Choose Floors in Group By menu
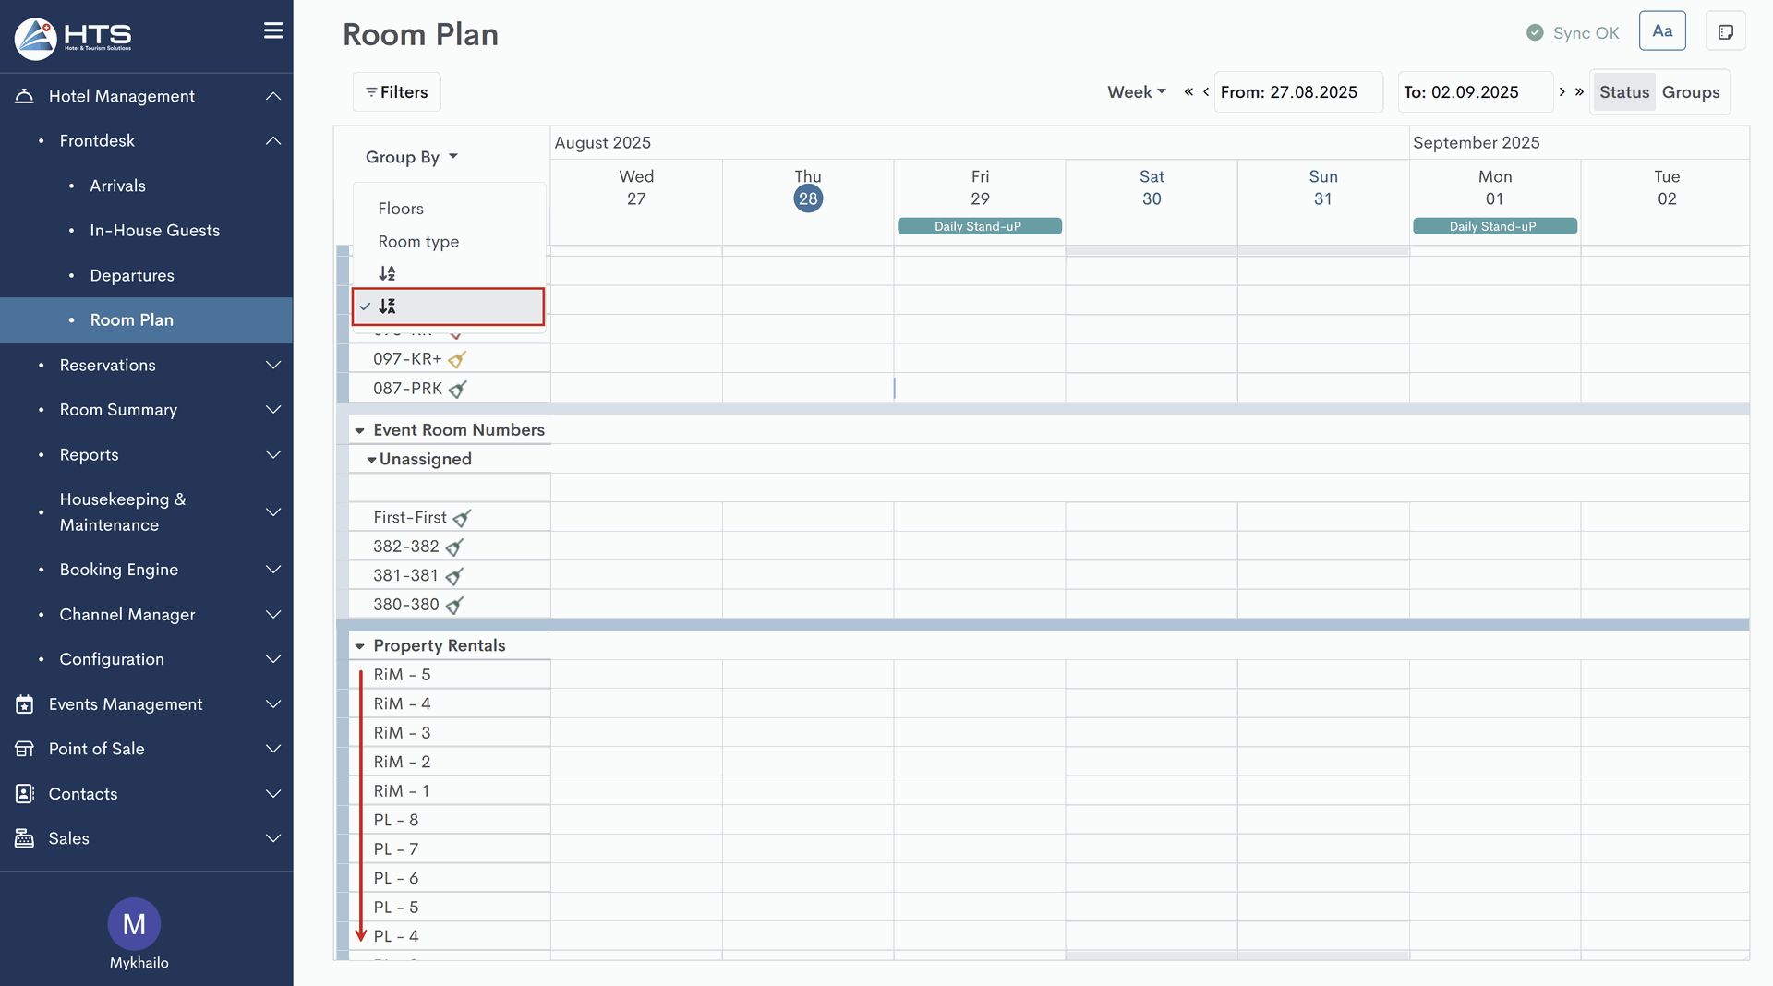The width and height of the screenshot is (1773, 986). (x=401, y=209)
